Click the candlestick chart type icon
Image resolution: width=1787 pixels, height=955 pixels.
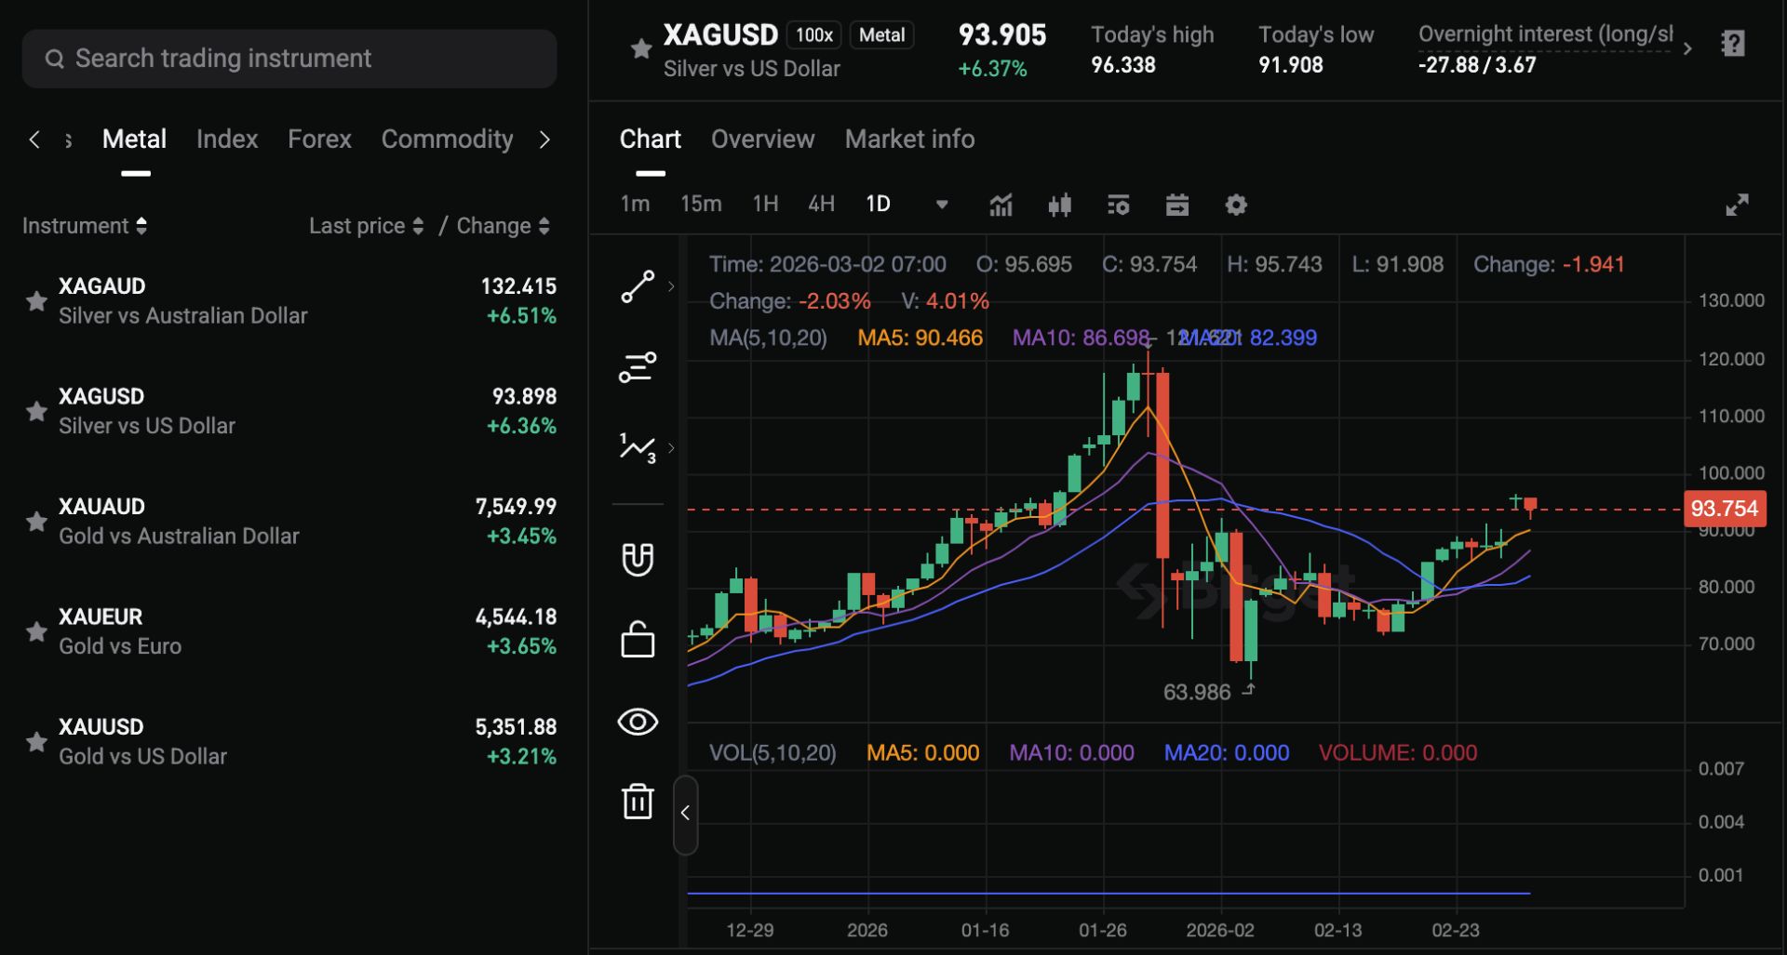[x=1059, y=205]
